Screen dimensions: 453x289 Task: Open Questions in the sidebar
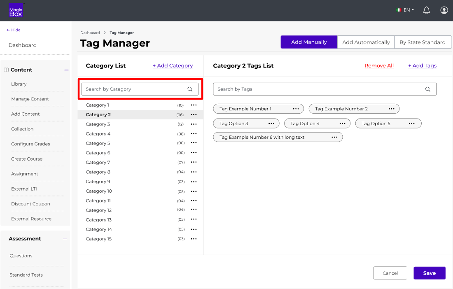click(21, 256)
